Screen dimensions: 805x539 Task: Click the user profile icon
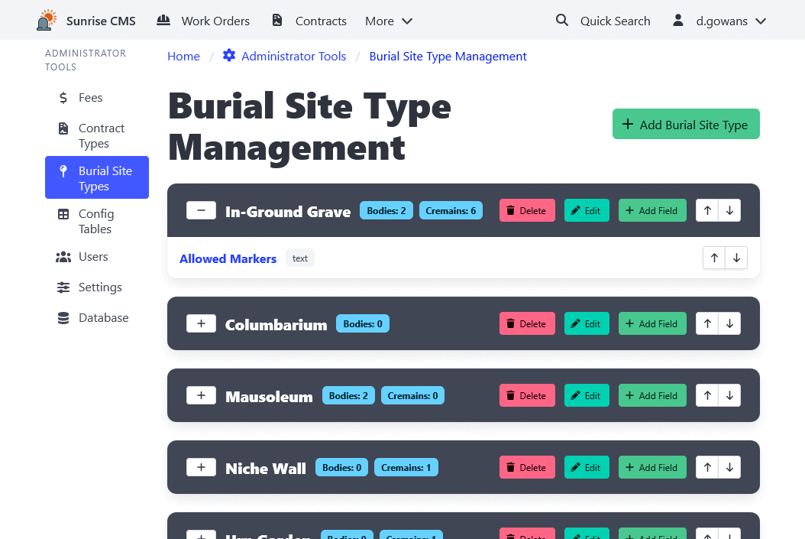coord(678,20)
